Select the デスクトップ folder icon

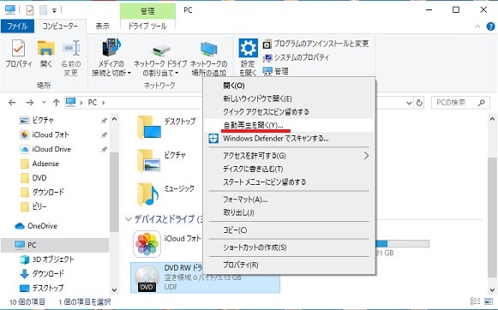(x=148, y=128)
